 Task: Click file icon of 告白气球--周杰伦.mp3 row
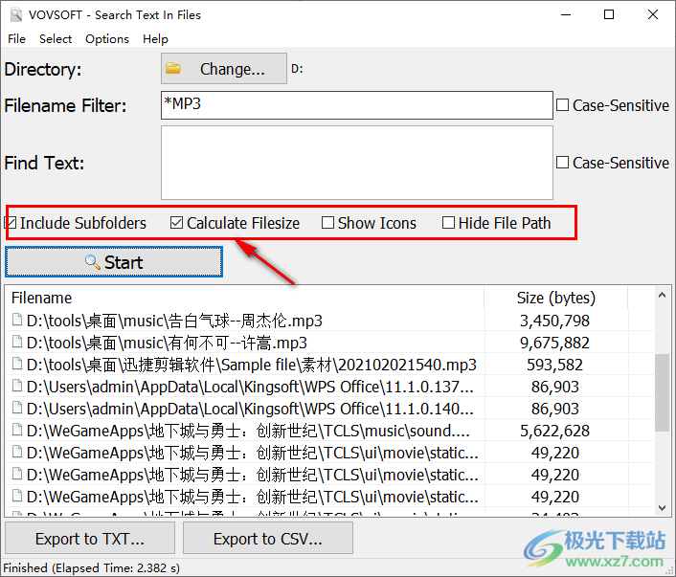click(x=17, y=320)
